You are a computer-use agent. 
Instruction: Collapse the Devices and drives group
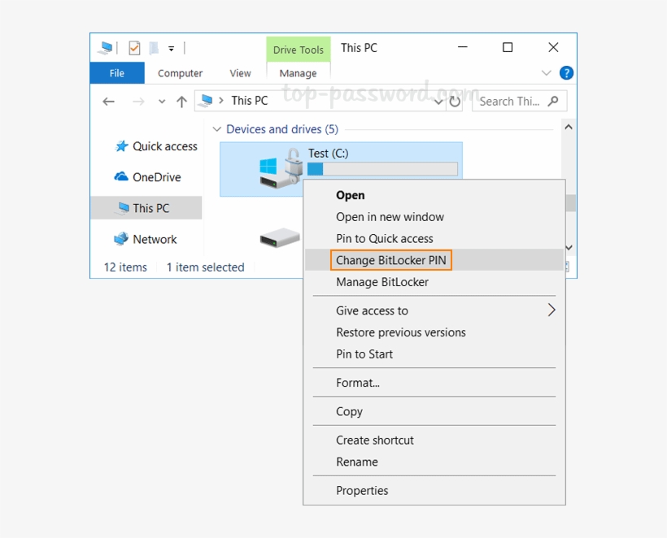[x=217, y=129]
